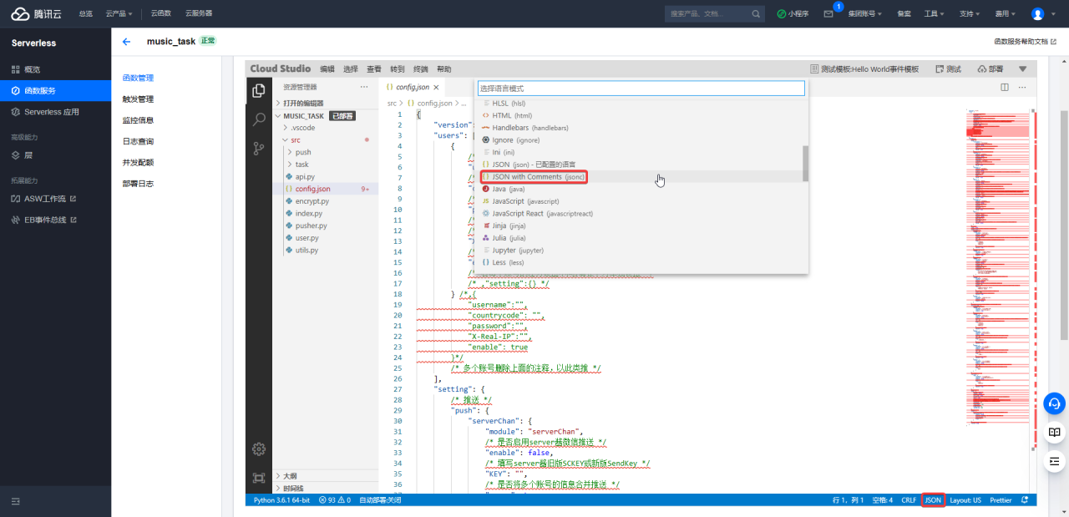This screenshot has width=1069, height=517.
Task: Collapse the src folder in explorer
Action: [295, 140]
